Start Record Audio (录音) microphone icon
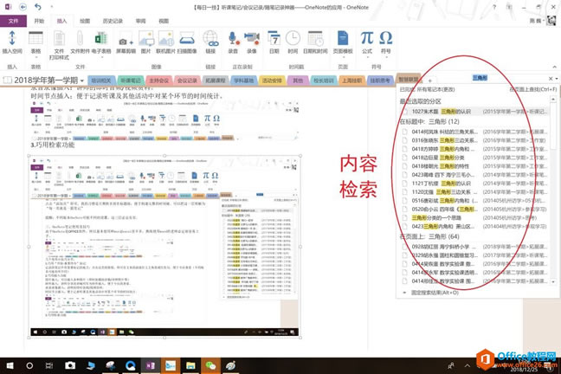 pyautogui.click(x=233, y=42)
